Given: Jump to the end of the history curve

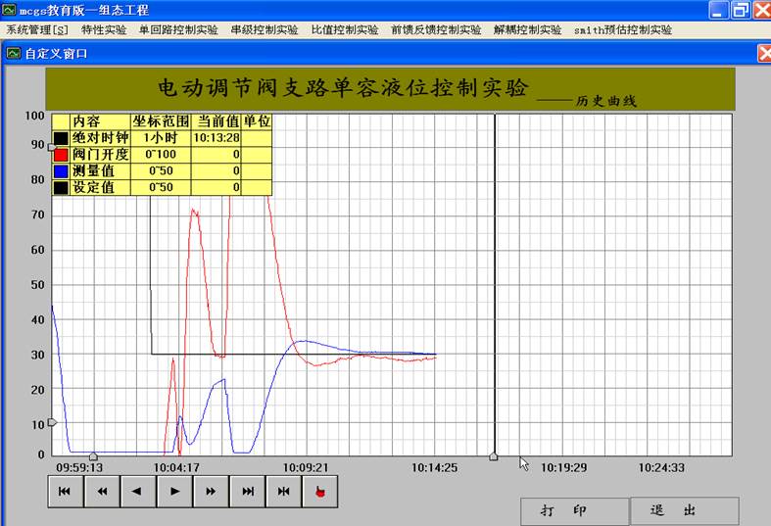Looking at the screenshot, I should 247,492.
